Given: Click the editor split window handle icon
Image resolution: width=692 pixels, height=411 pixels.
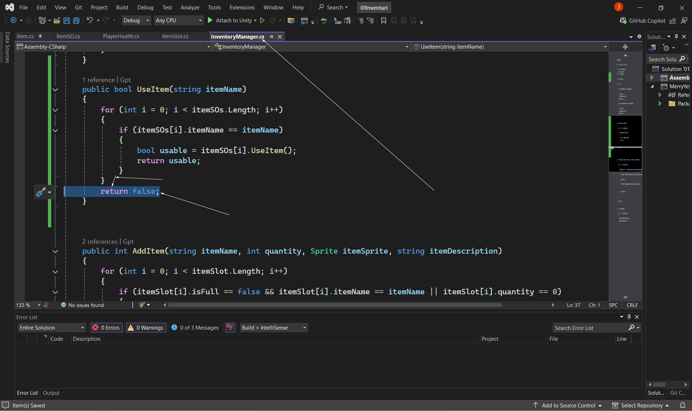Looking at the screenshot, I should pyautogui.click(x=625, y=47).
